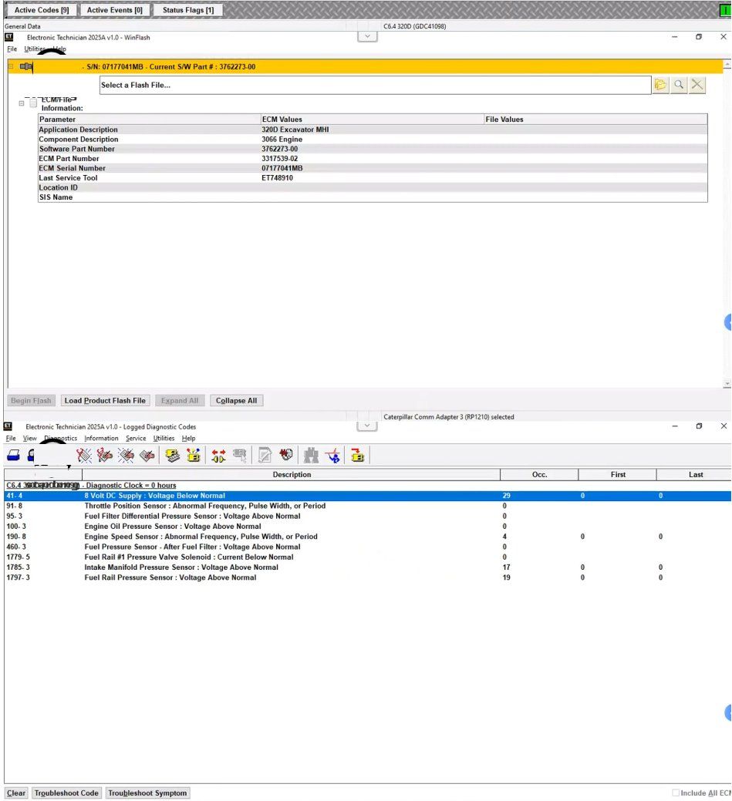Click the Connect arrows icon in the toolbar

(218, 456)
